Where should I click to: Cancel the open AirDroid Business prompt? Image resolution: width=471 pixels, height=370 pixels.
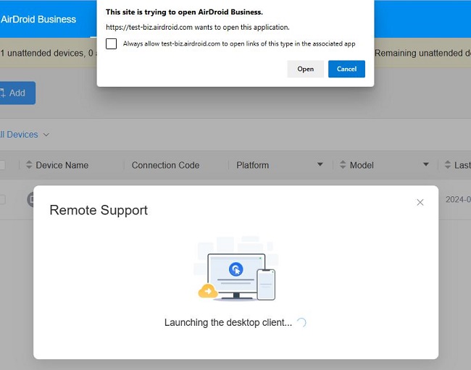(x=346, y=69)
